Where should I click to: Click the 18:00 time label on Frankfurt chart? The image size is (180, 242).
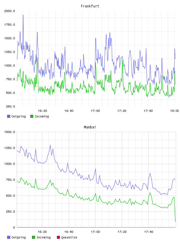coord(174,111)
